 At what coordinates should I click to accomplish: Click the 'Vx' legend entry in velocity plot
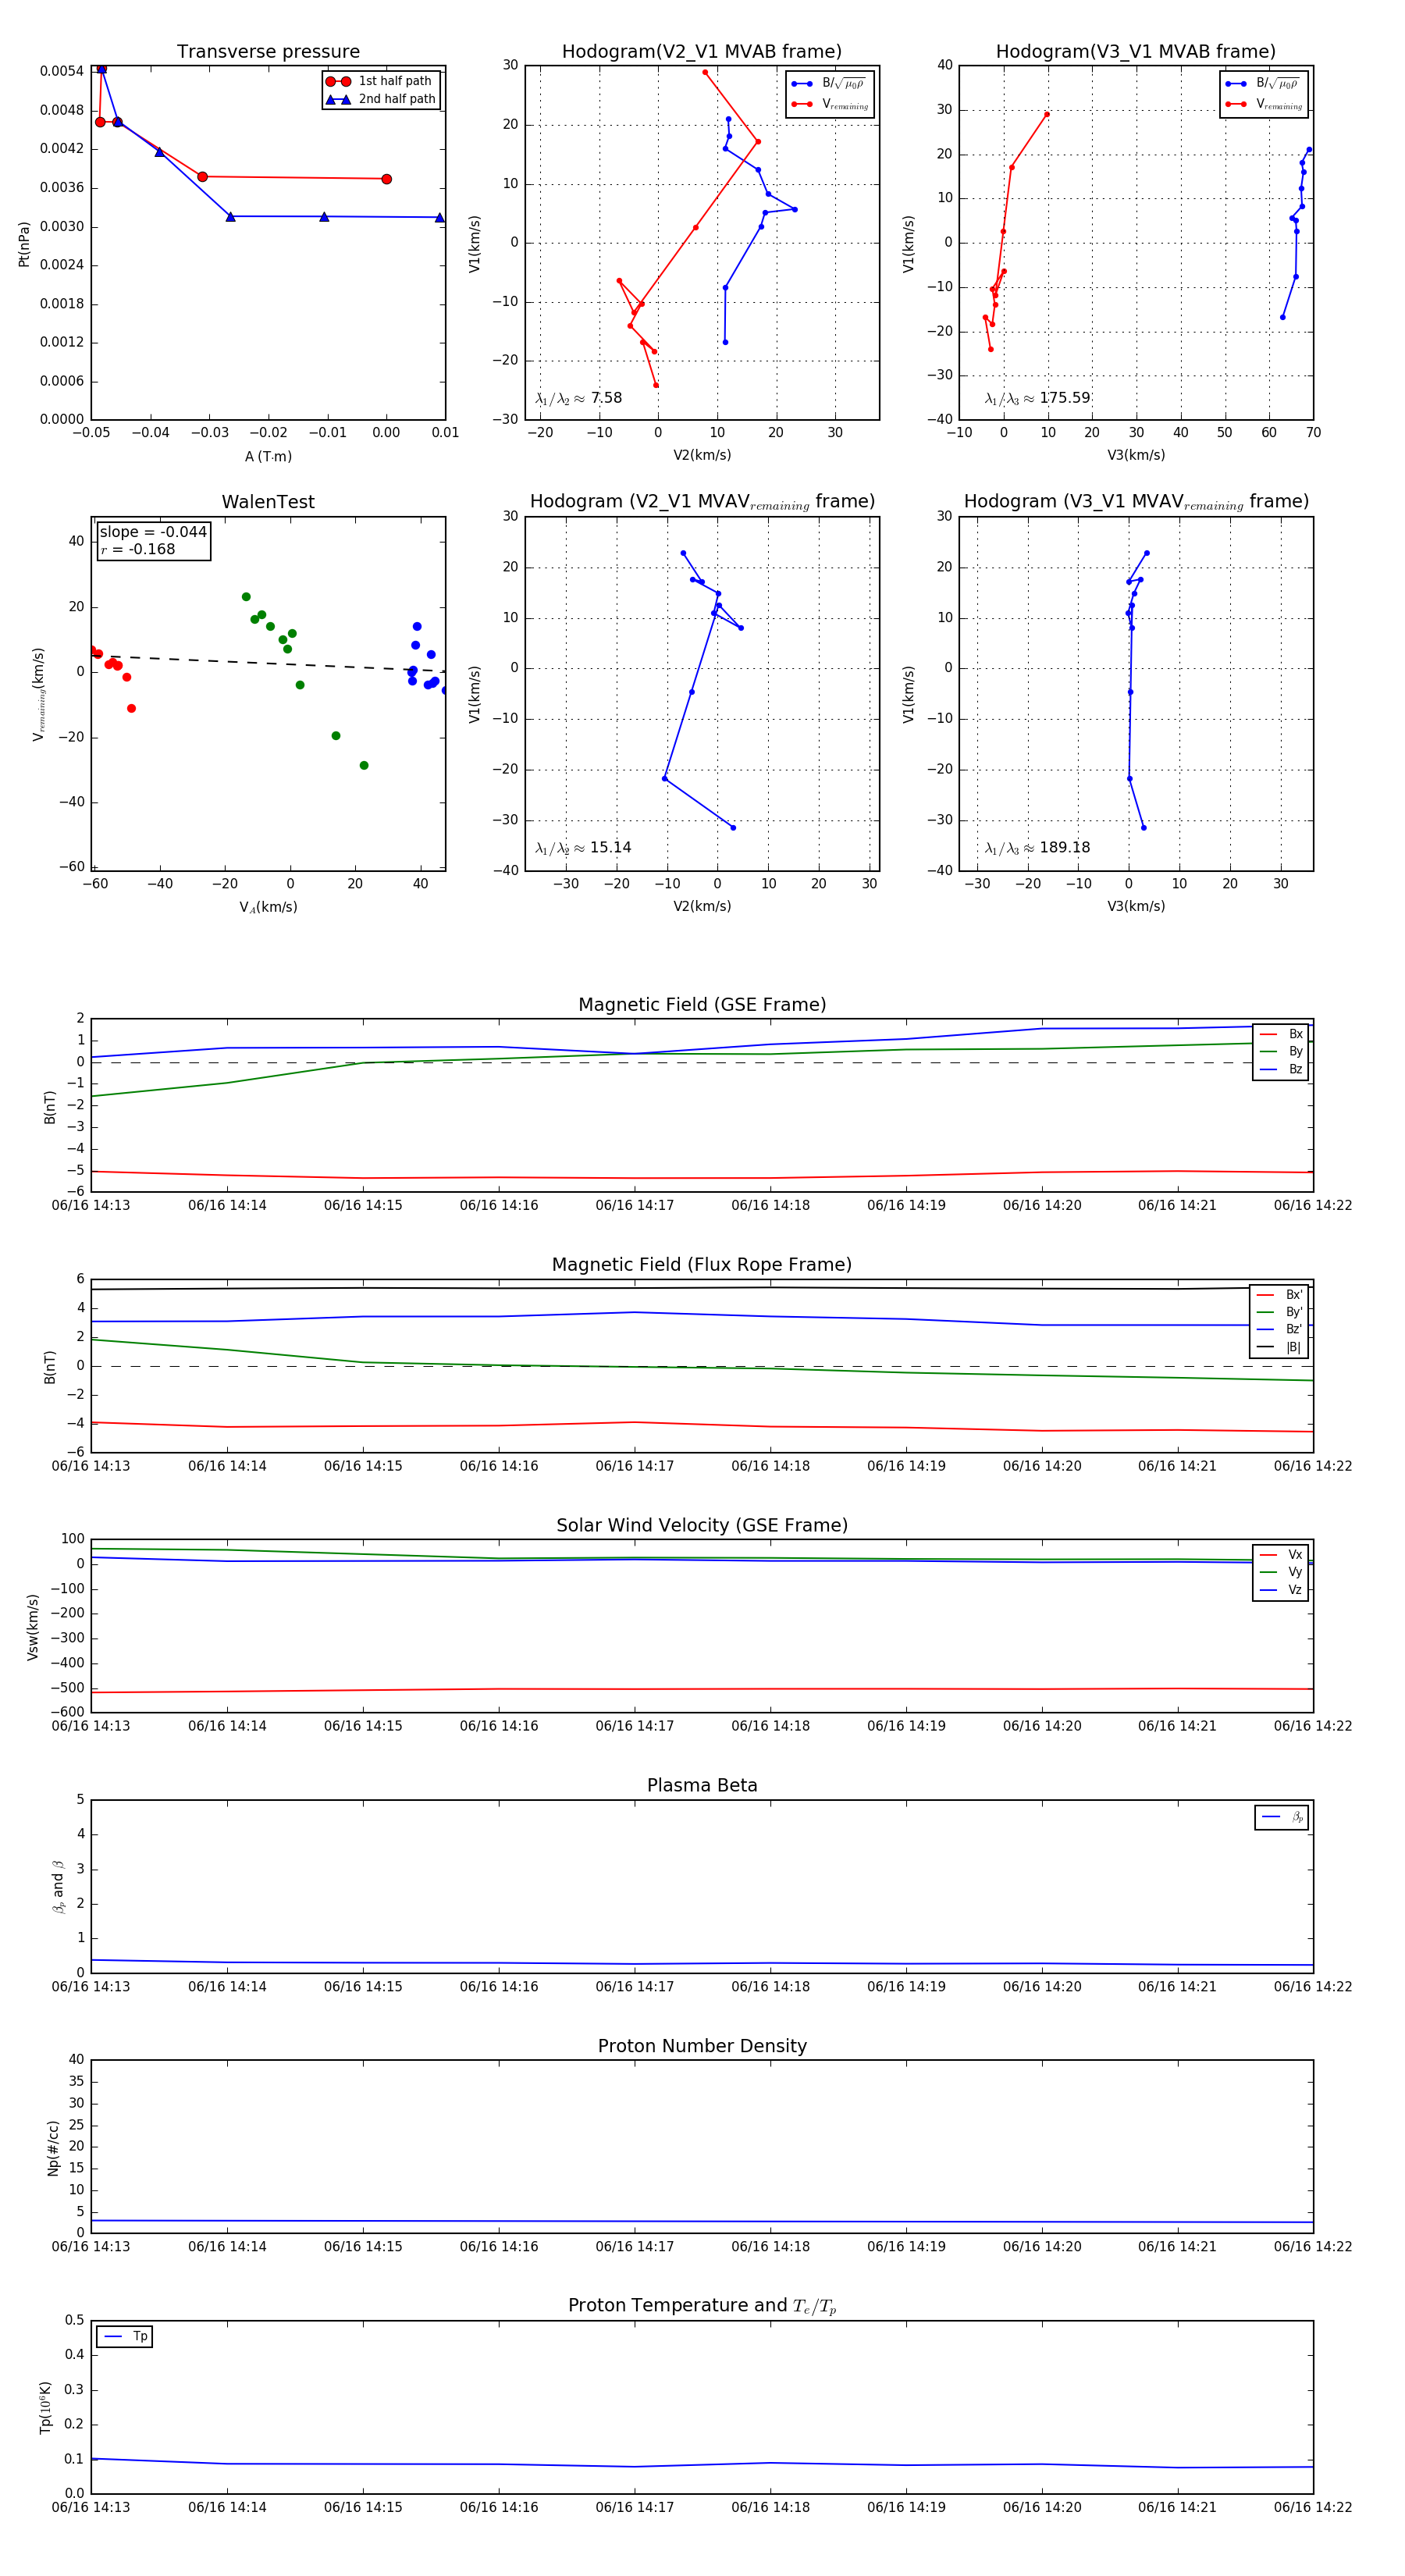[1281, 1555]
